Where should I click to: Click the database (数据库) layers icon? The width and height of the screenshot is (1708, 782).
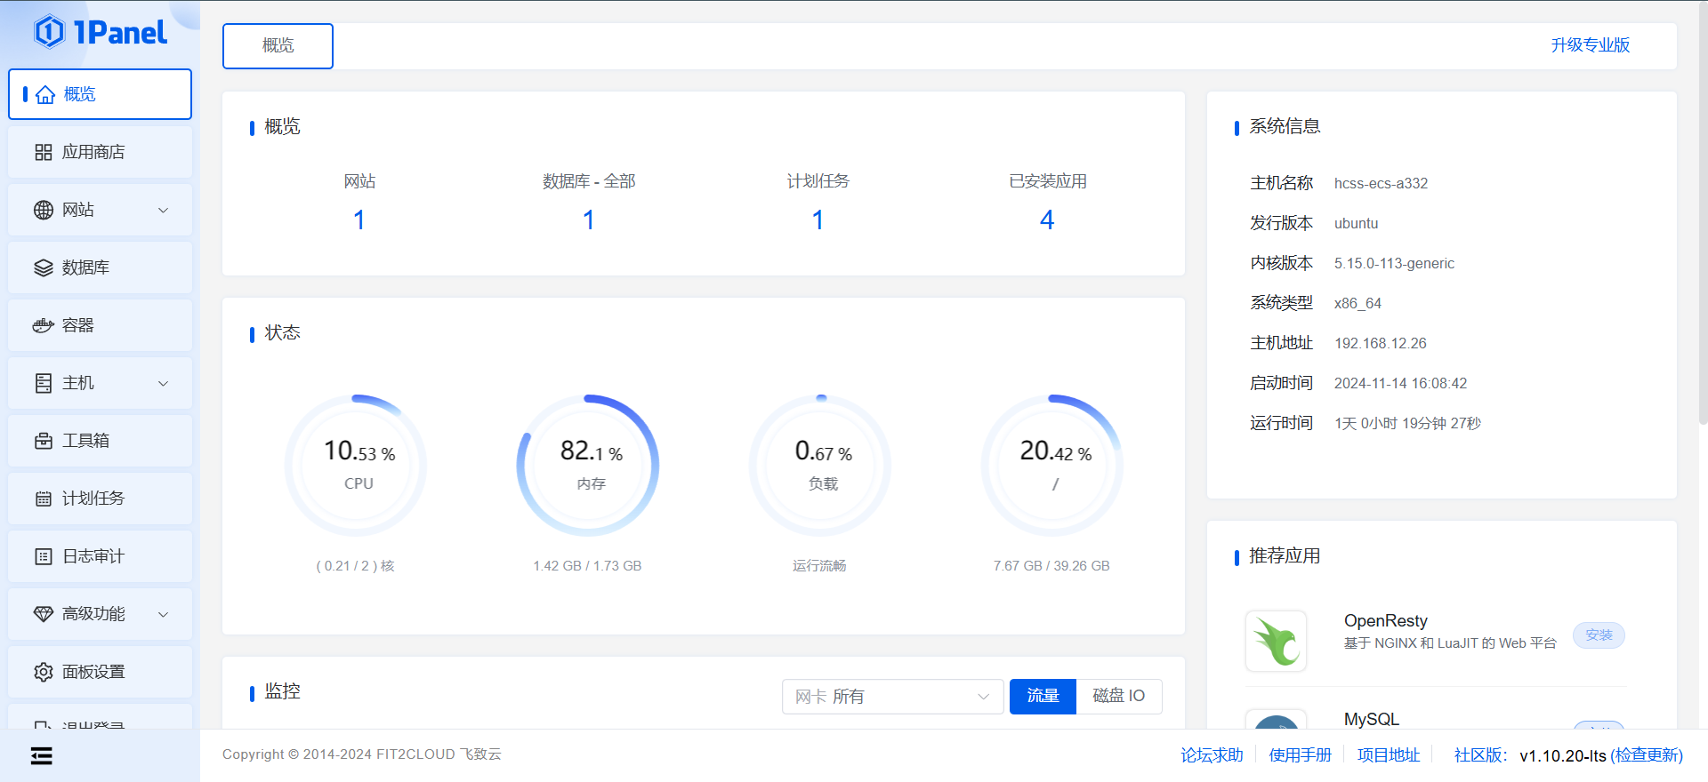coord(44,268)
